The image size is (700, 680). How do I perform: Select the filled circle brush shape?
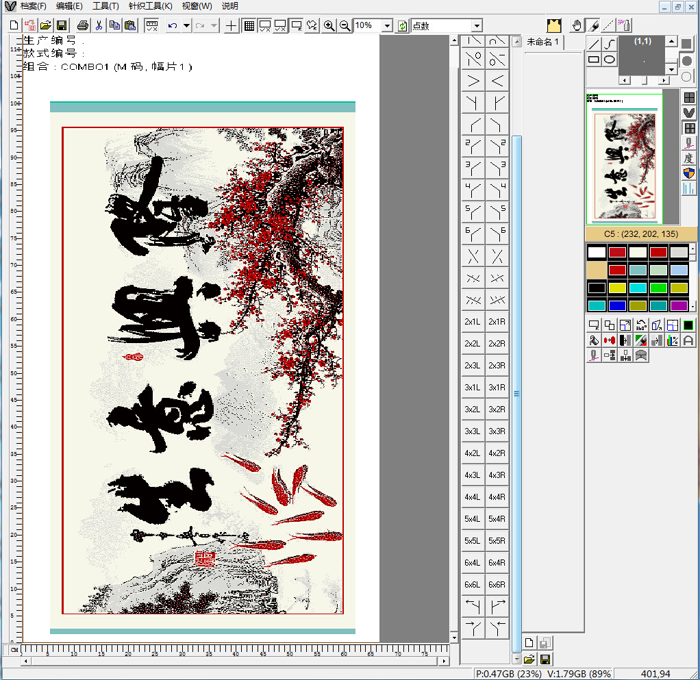pyautogui.click(x=686, y=60)
